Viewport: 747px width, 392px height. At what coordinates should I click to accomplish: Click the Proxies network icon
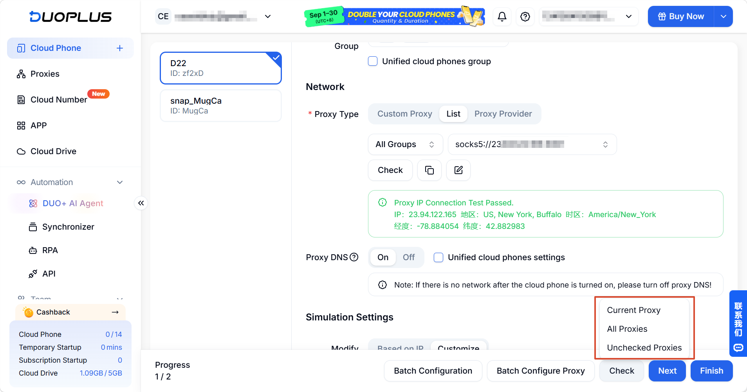point(21,74)
